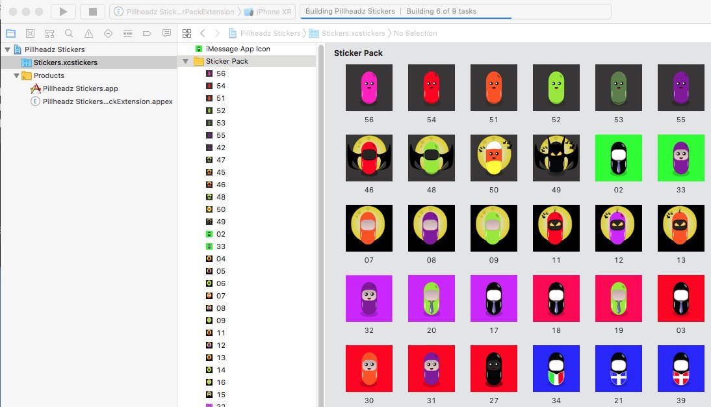Select the candy corn sticker 50 thumbnail
This screenshot has width=711, height=407.
coord(494,158)
